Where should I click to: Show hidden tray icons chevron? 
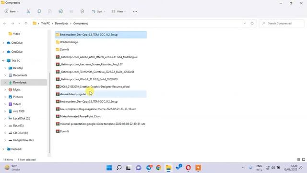tap(243, 168)
